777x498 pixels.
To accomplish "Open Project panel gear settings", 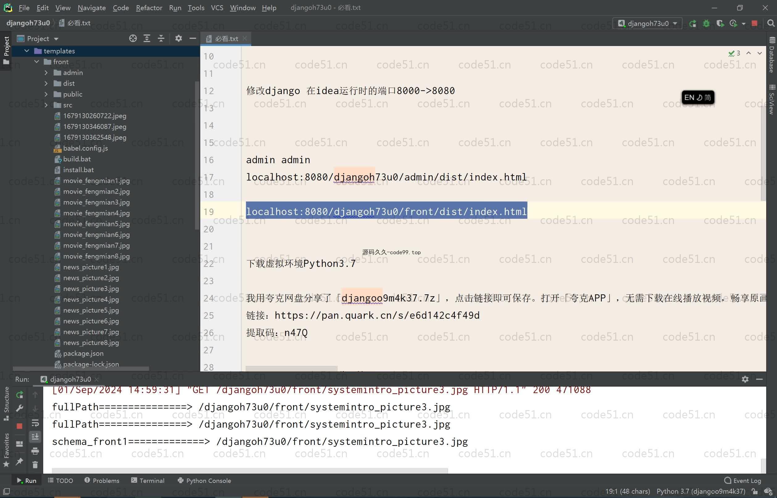I will click(178, 39).
